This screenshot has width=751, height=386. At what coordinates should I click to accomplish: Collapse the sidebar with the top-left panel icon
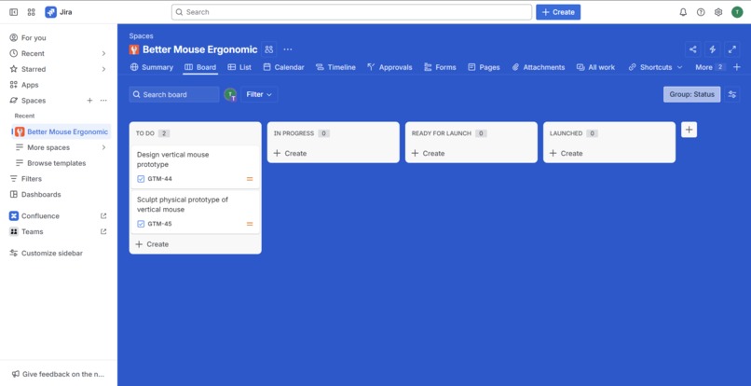pos(13,12)
